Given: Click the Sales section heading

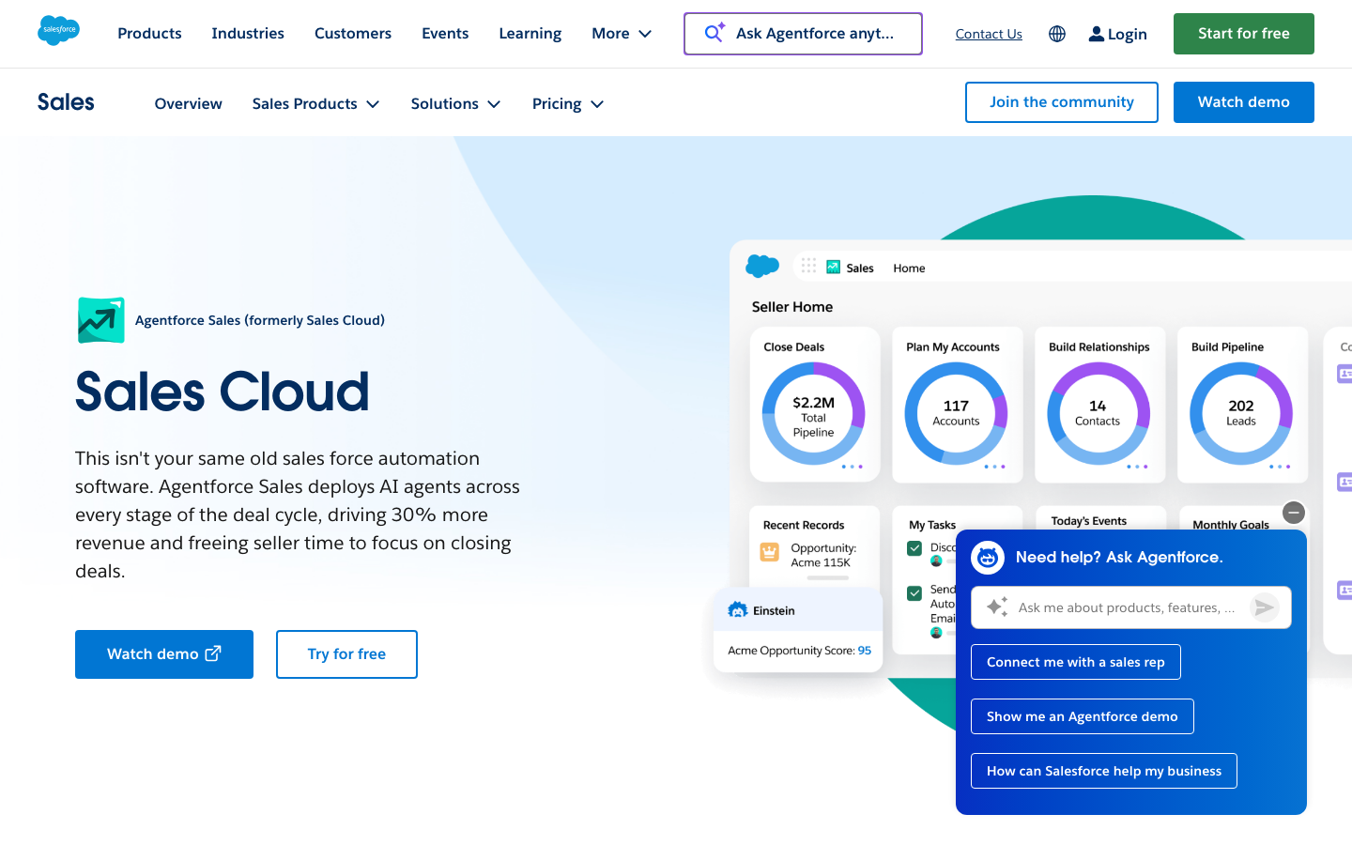Looking at the screenshot, I should click(x=66, y=102).
